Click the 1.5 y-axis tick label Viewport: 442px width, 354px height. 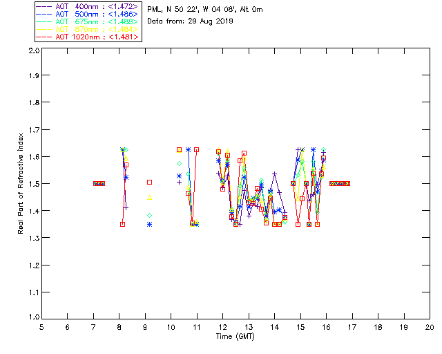[x=34, y=183]
